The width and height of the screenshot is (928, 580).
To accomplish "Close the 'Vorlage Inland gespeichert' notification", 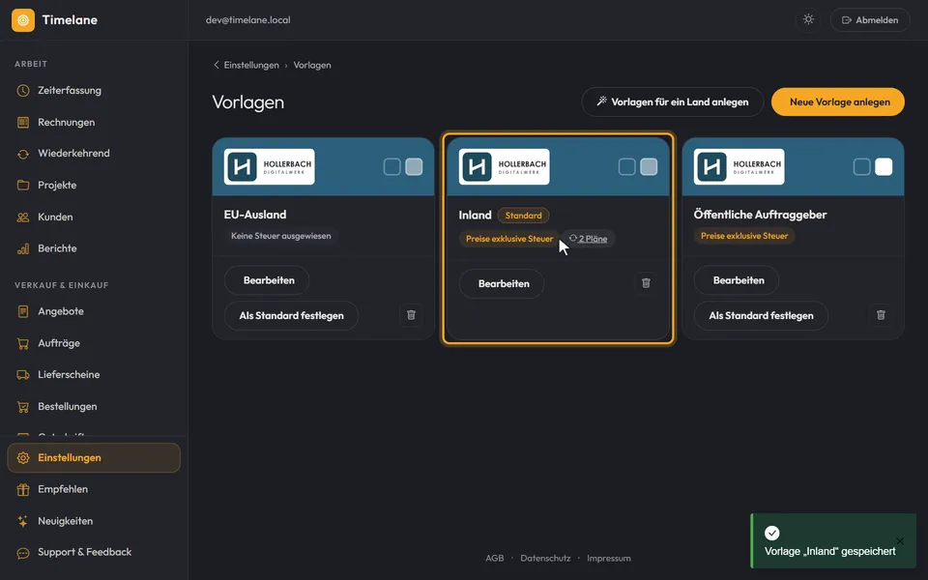I will [900, 541].
